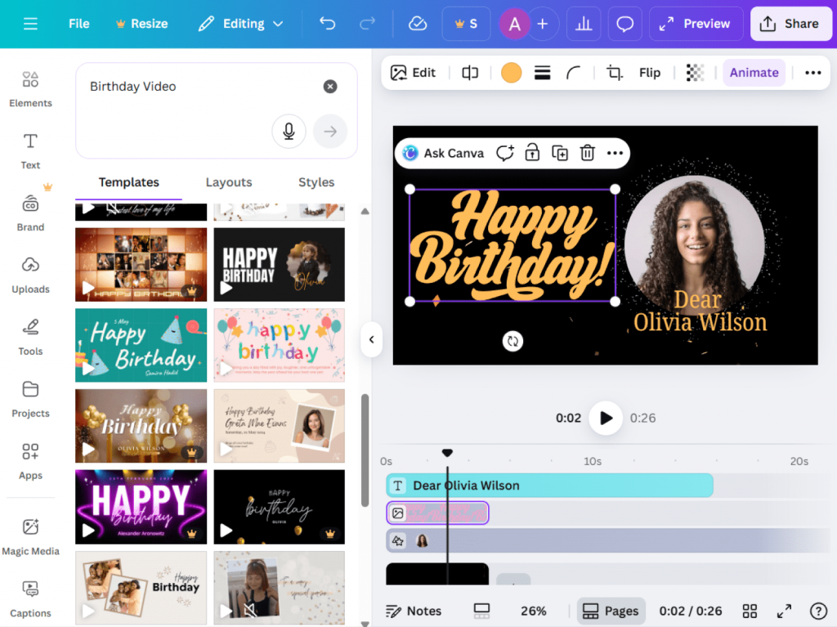Select the neon purple HAPPY Birthday template

141,507
